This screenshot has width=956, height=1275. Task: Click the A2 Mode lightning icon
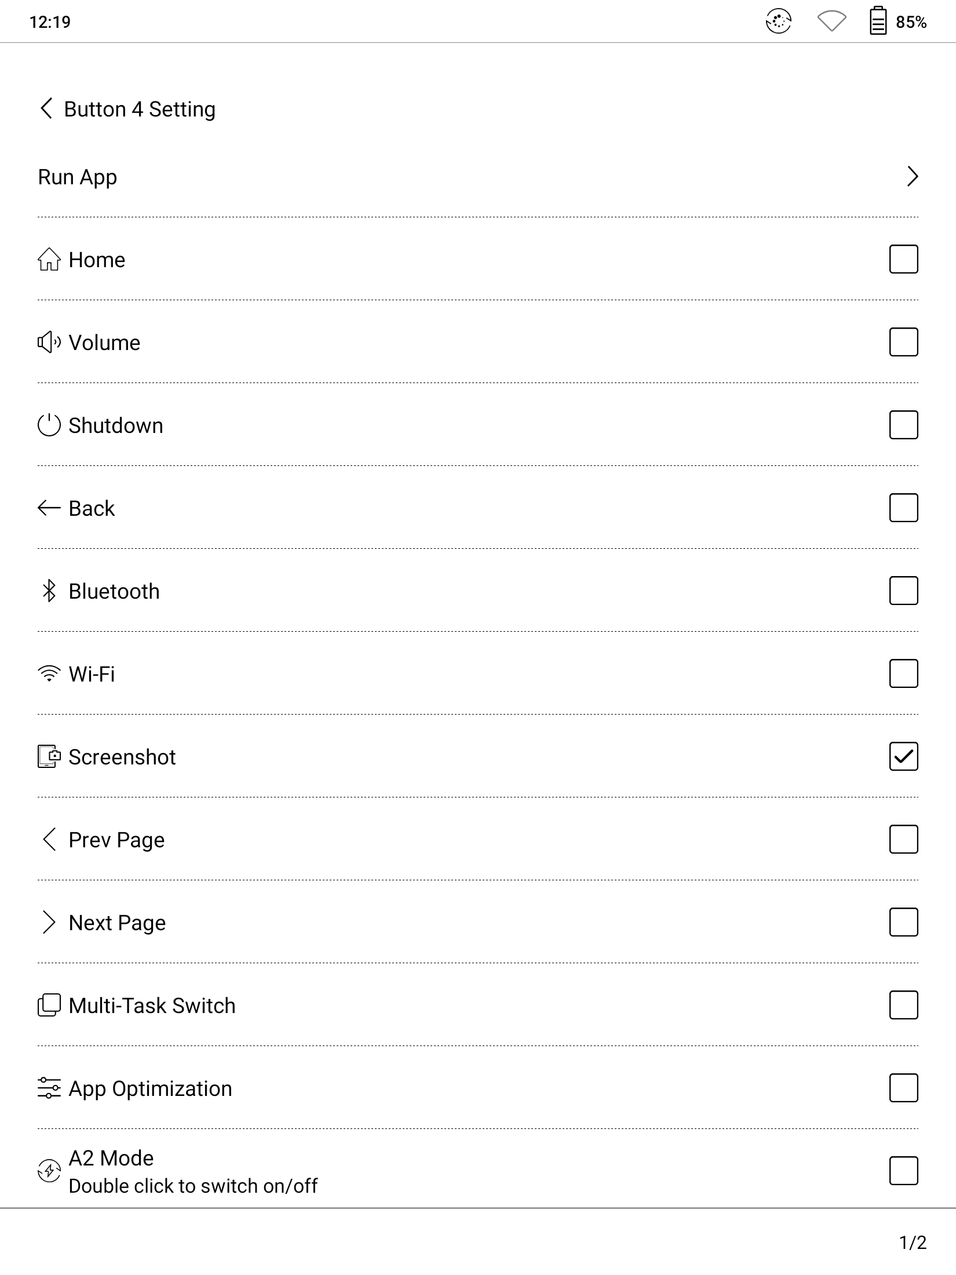tap(49, 1171)
